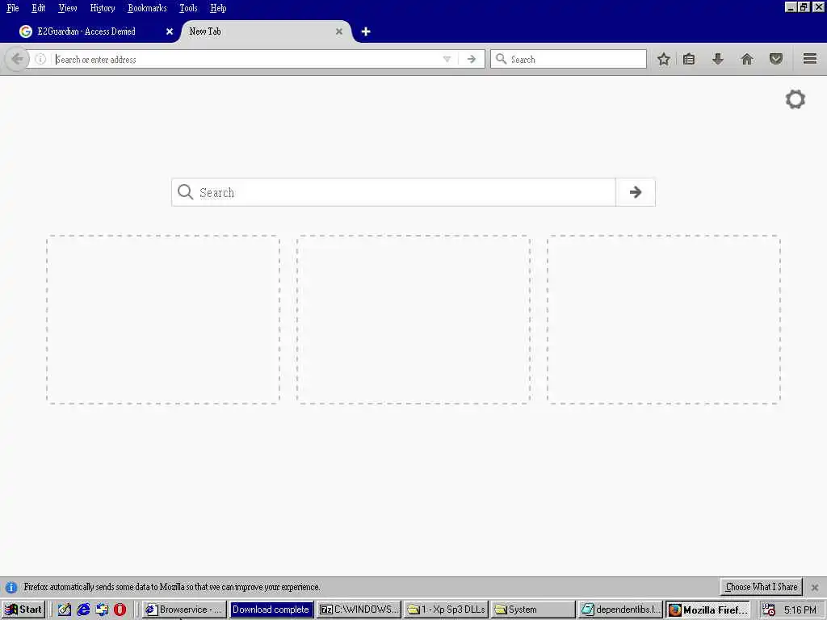Click first quick launch notepad icon

click(x=65, y=610)
